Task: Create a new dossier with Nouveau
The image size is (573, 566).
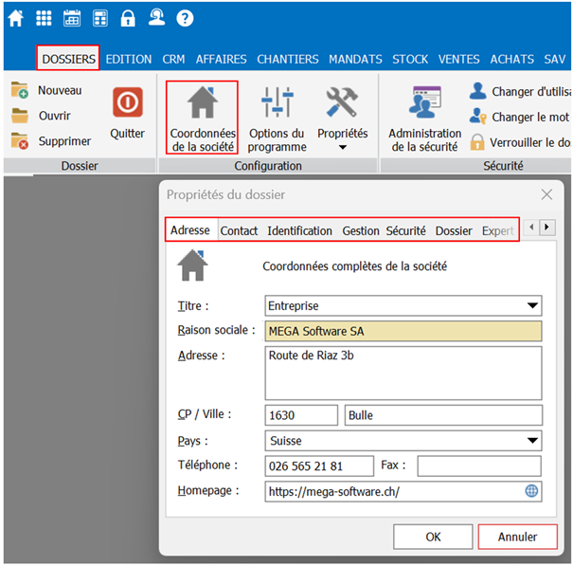Action: point(46,90)
